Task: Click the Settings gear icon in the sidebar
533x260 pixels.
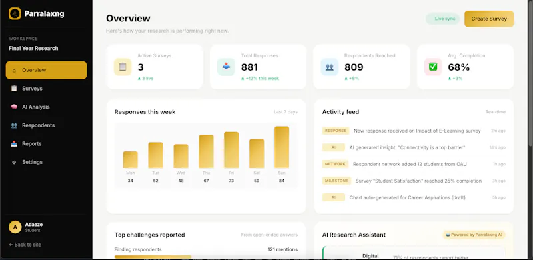Action: pyautogui.click(x=14, y=162)
